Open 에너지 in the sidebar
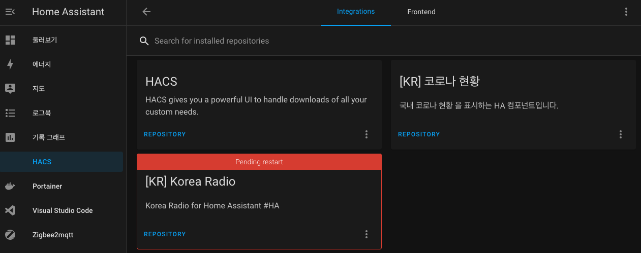641x253 pixels. [x=62, y=64]
